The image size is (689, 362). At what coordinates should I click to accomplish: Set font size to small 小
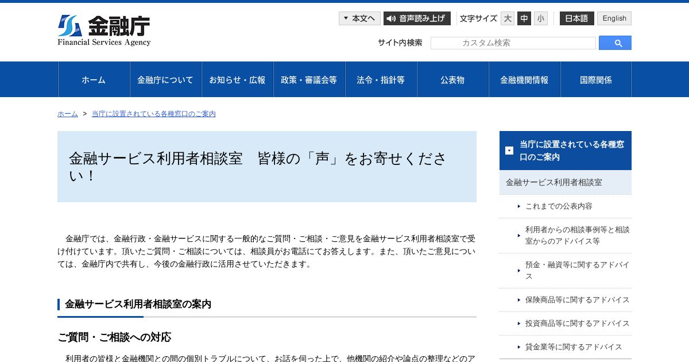[541, 18]
